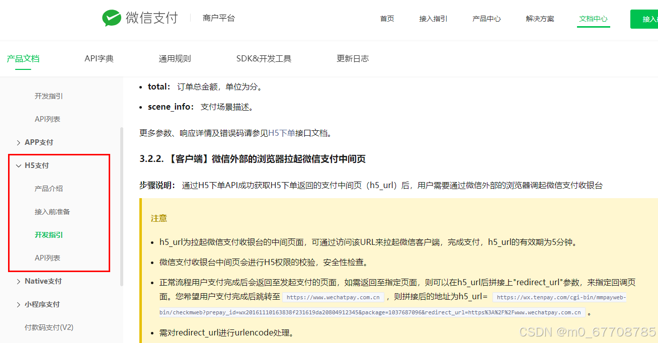Select 文档中心 in the top navigation
658x343 pixels.
pos(593,19)
